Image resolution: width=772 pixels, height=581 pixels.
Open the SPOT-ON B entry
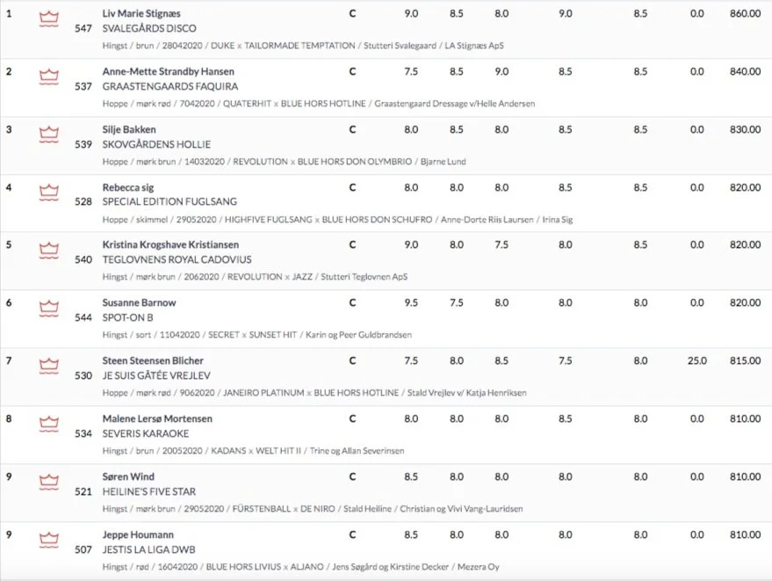pyautogui.click(x=127, y=318)
